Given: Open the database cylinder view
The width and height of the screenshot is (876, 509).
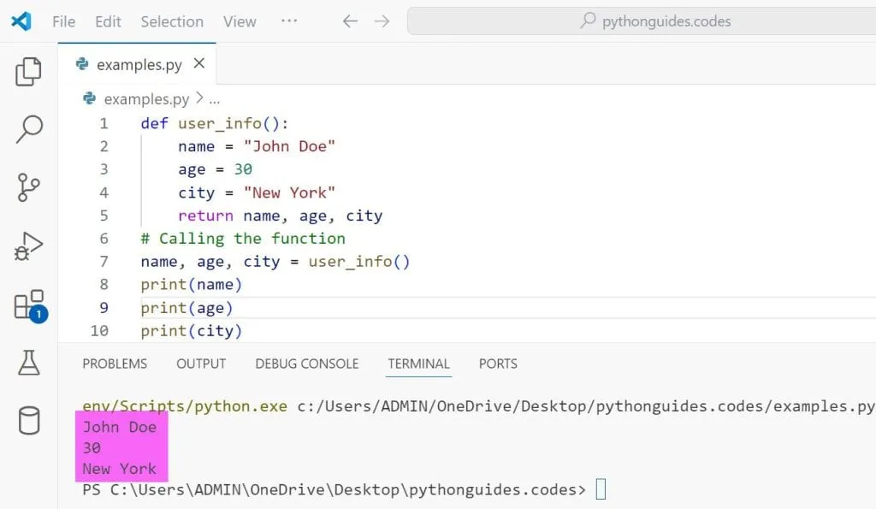Looking at the screenshot, I should coord(29,420).
